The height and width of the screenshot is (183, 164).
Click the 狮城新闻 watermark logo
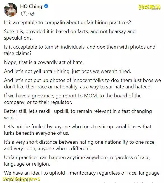[149, 7]
